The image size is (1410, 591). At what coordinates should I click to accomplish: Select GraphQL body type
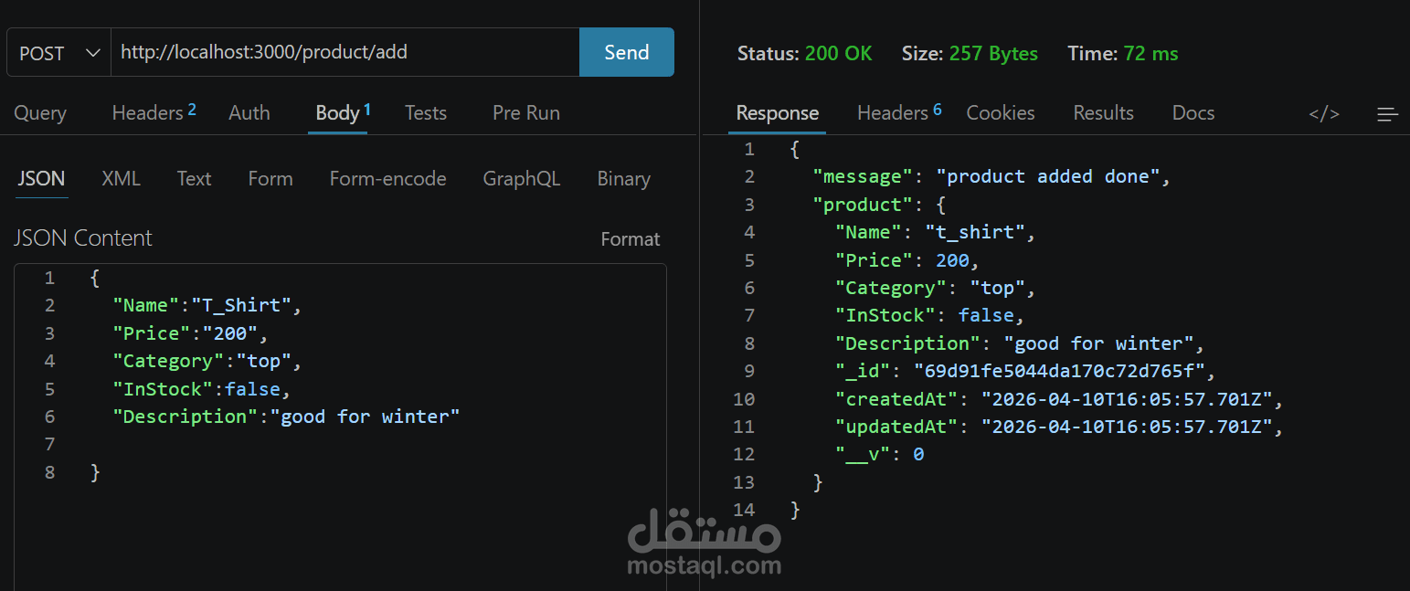pyautogui.click(x=522, y=179)
